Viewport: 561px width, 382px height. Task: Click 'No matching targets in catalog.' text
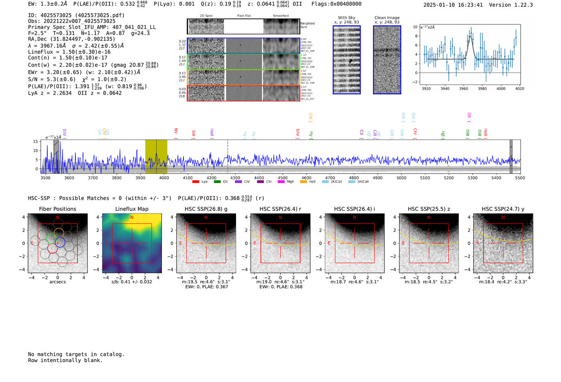click(x=76, y=354)
